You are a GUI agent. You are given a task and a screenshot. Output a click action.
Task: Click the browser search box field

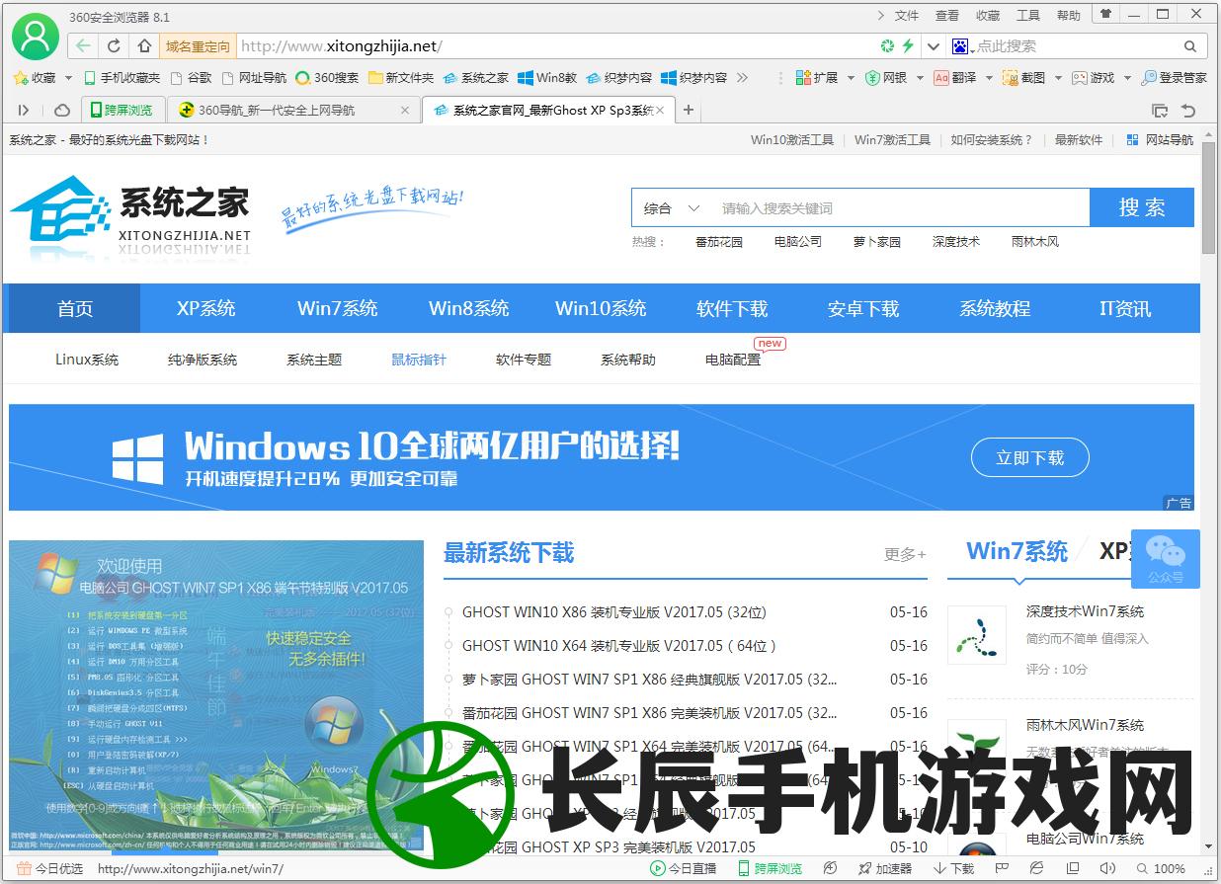click(1077, 46)
